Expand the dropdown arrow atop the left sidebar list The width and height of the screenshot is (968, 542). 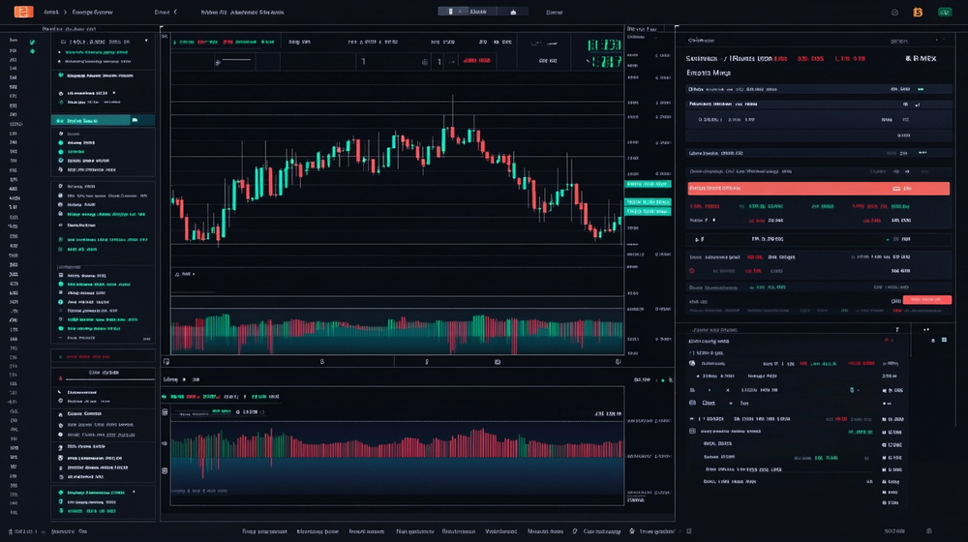(145, 42)
